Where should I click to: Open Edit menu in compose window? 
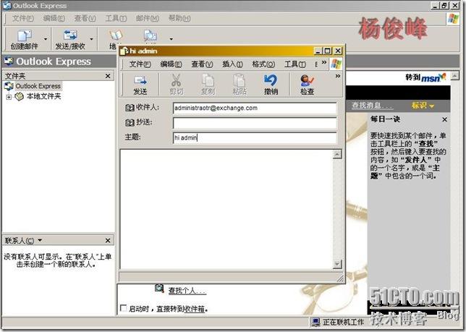171,64
